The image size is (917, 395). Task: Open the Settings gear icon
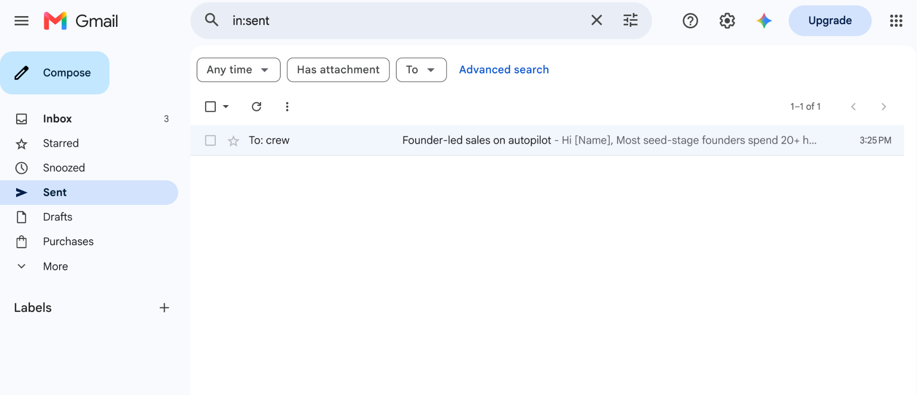tap(727, 21)
